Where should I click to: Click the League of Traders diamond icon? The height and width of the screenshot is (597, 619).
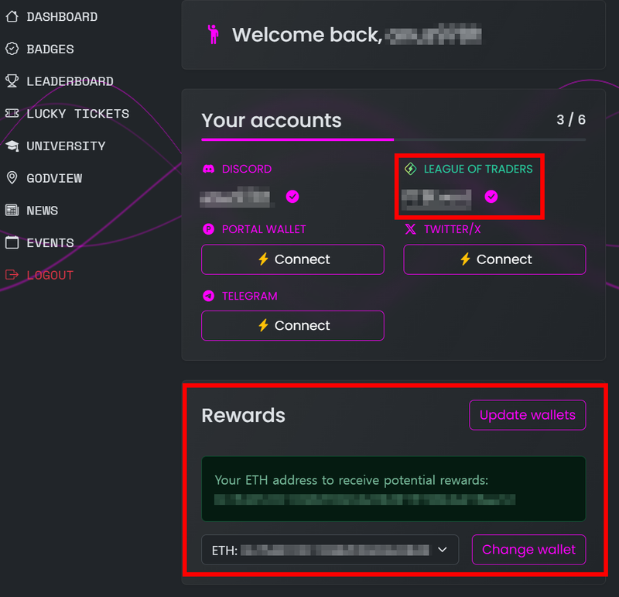[x=411, y=169]
